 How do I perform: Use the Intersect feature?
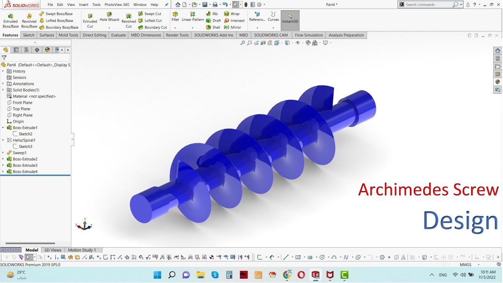tap(234, 20)
